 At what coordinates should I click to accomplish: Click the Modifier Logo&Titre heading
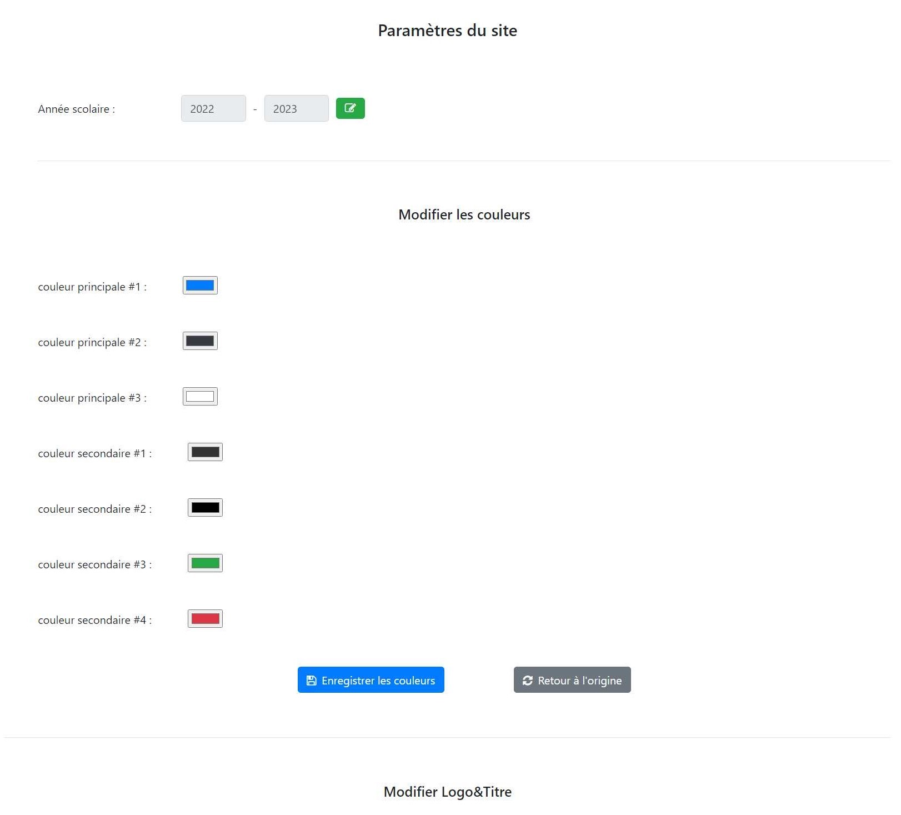447,792
